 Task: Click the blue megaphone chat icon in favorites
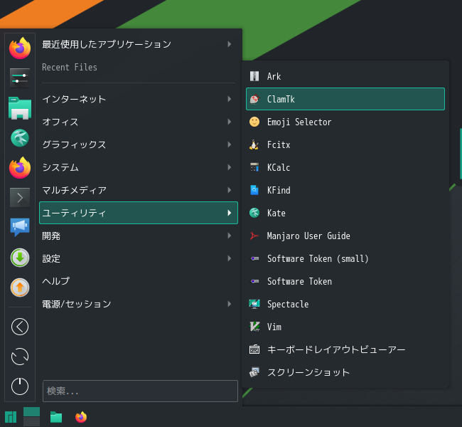click(20, 227)
